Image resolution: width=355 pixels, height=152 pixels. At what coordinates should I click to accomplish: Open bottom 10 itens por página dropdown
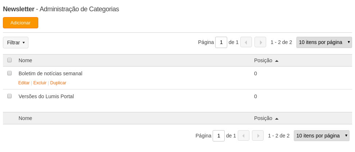tap(322, 136)
